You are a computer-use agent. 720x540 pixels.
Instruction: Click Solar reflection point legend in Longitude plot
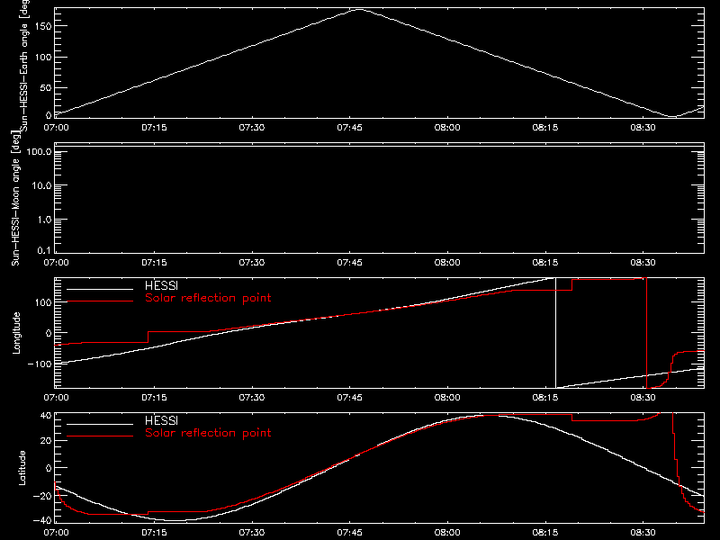click(208, 298)
